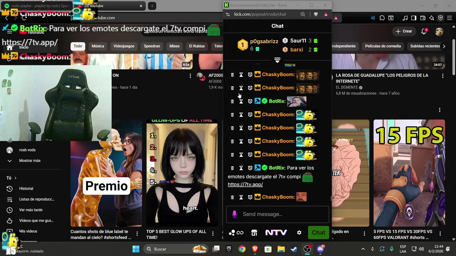Expand the Tú section chevron
This screenshot has height=256, width=456.
point(15,178)
